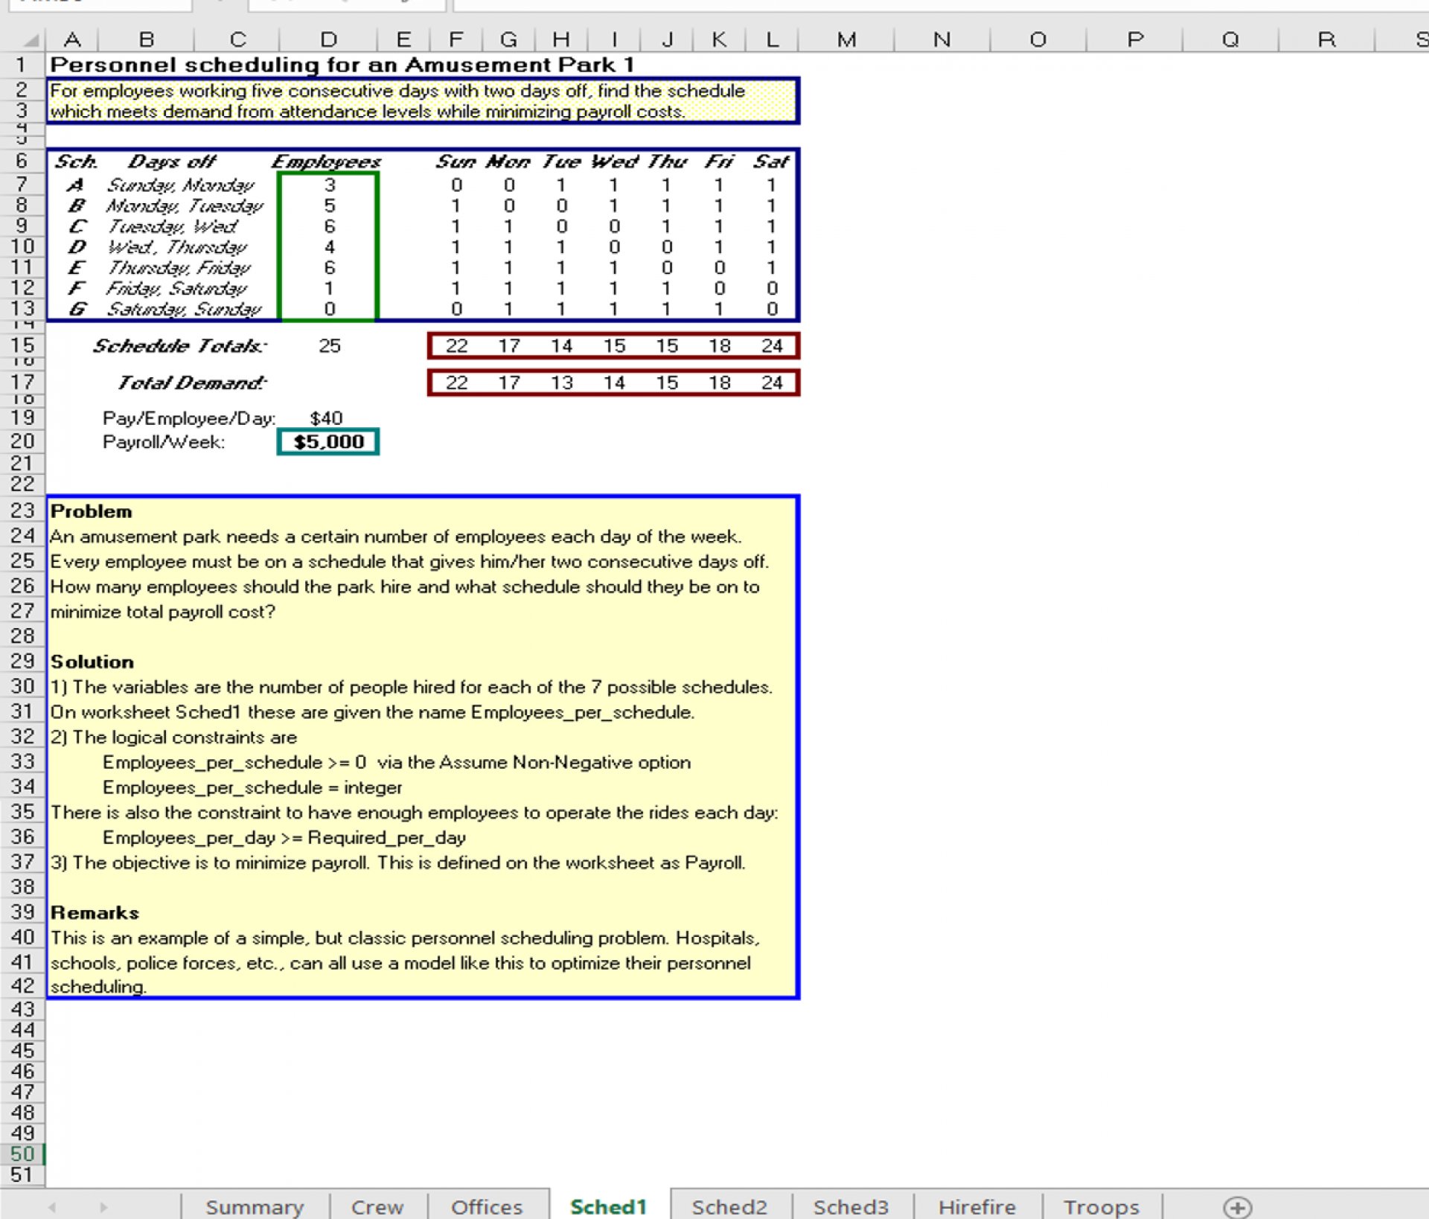Viewport: 1429px width, 1219px height.
Task: Open the Troops sheet tab
Action: point(1102,1206)
